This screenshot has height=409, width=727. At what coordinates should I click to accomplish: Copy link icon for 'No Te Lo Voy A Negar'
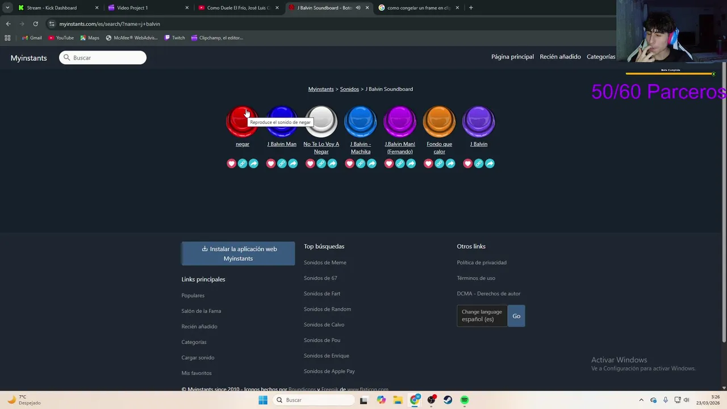click(x=321, y=164)
